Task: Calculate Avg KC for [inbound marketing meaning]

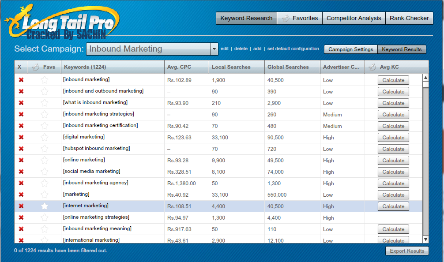Action: [x=393, y=229]
